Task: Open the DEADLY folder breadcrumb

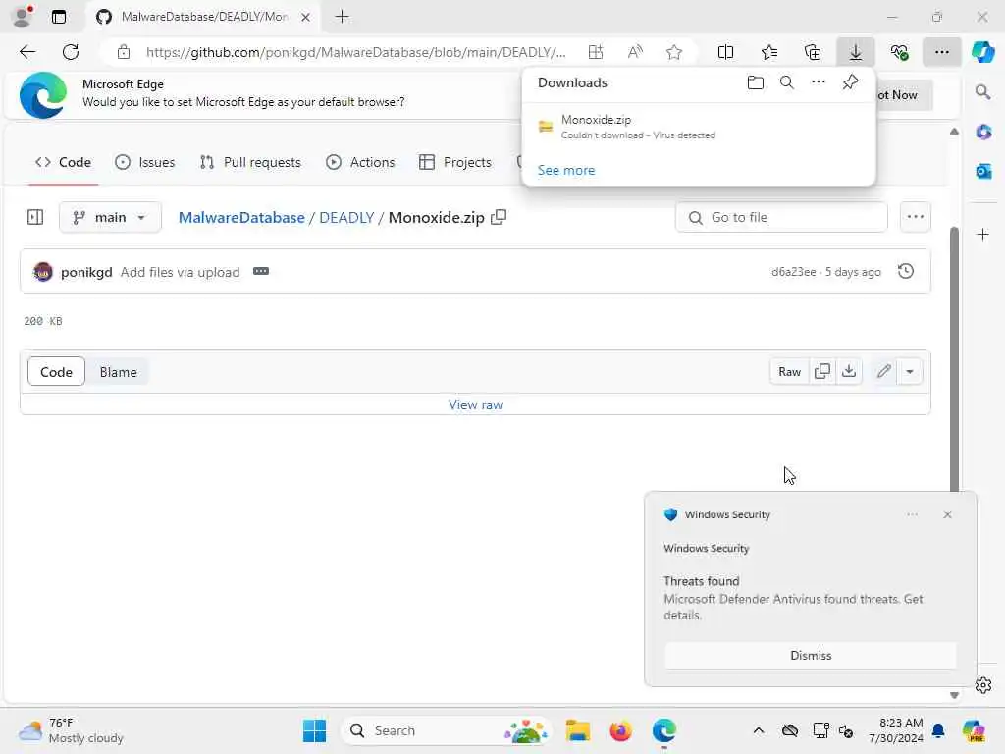Action: (x=346, y=217)
